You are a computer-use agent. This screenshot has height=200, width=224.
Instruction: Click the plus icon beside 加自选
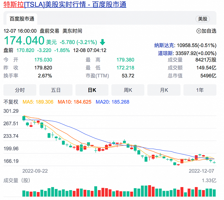199,31
